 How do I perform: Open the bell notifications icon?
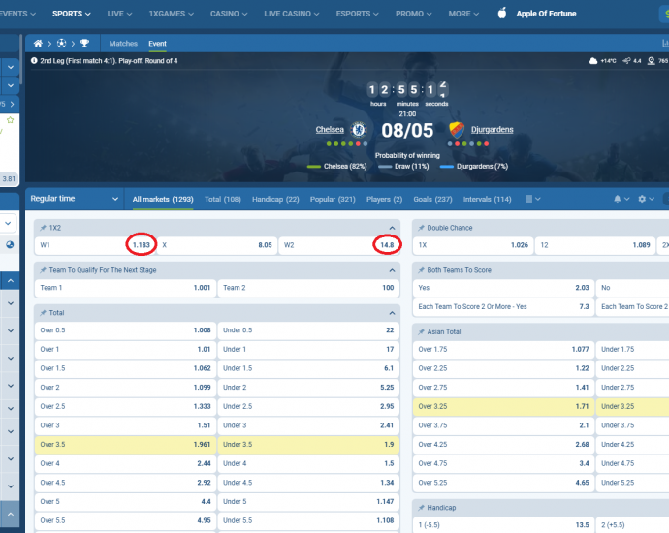(x=617, y=199)
